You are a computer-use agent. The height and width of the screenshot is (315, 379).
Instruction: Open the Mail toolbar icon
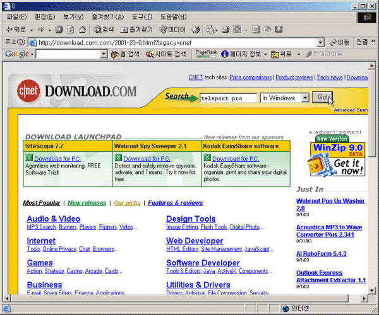pos(210,30)
